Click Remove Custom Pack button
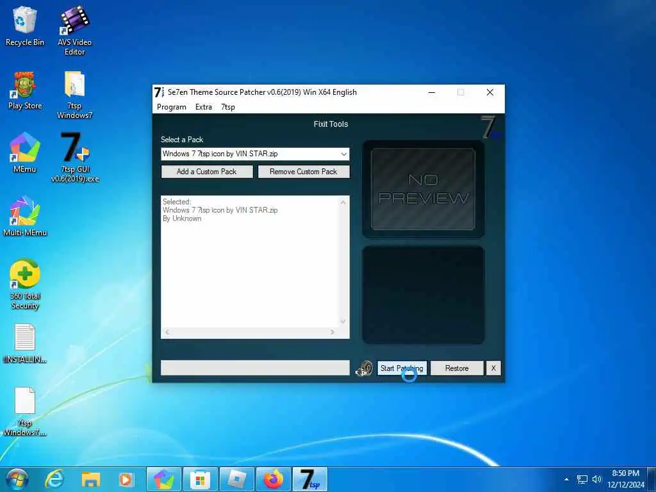 tap(304, 172)
